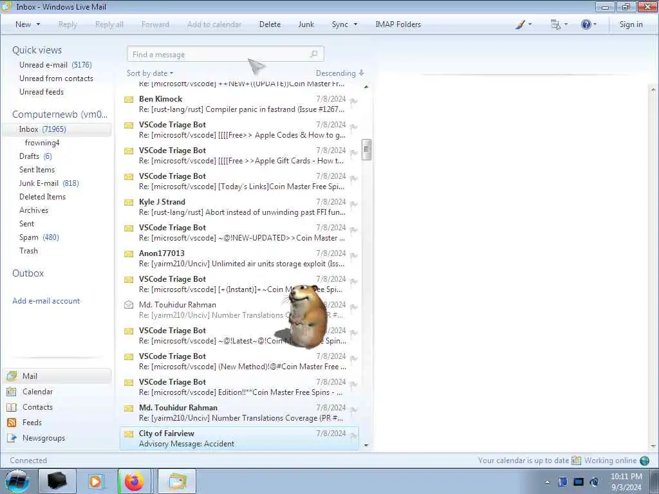Open the Anon177013 message
The height and width of the screenshot is (494, 659).
click(239, 259)
